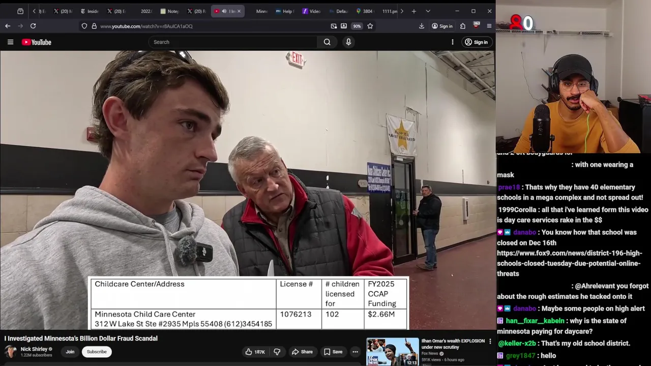Open extension icon with 363 badge
Image resolution: width=651 pixels, height=366 pixels.
click(476, 25)
